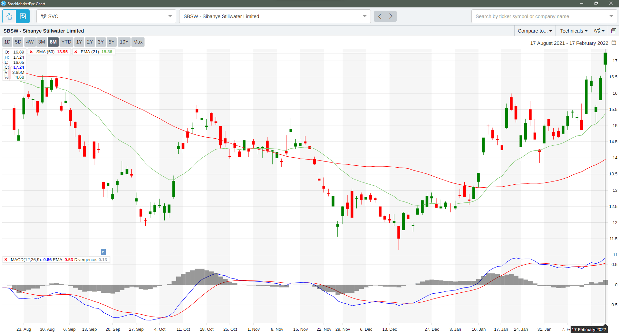Click the 17 February 2022 date tooltip
Viewport: 619px width, 333px height.
[589, 329]
